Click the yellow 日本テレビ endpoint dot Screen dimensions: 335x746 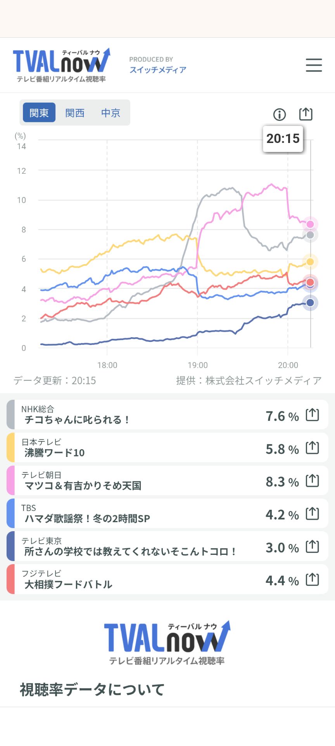click(309, 262)
